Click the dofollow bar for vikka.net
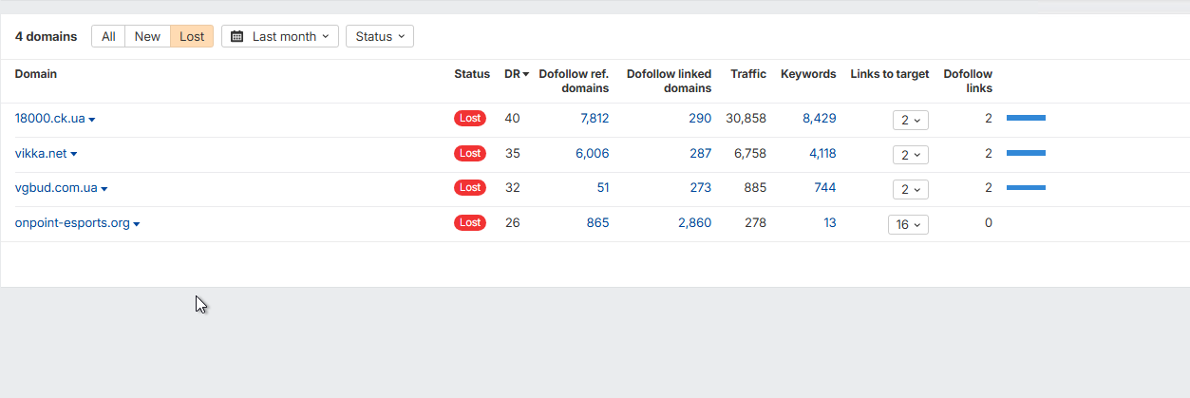Viewport: 1190px width, 398px height. (1026, 153)
